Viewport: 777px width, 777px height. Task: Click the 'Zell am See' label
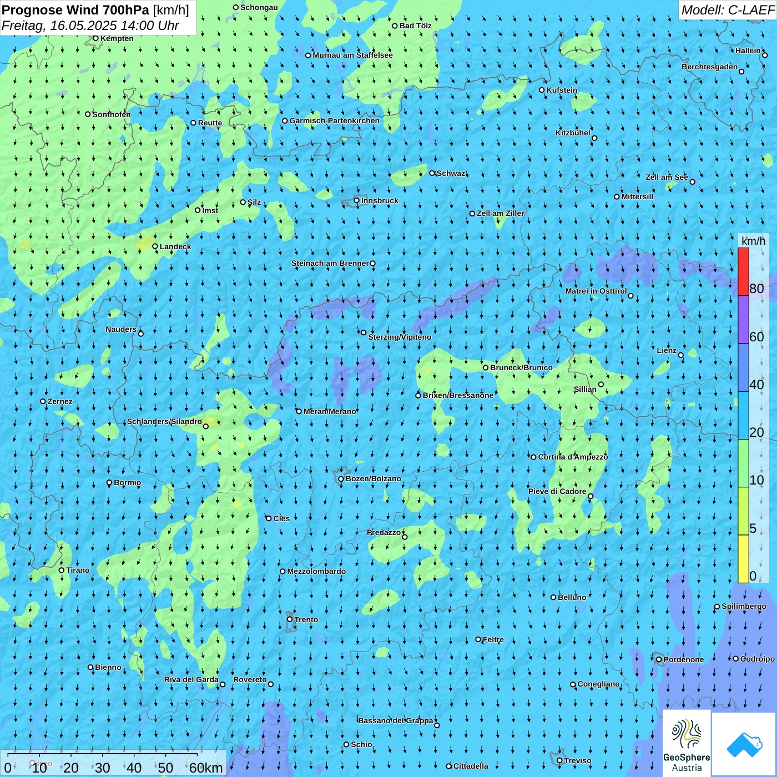click(x=667, y=177)
